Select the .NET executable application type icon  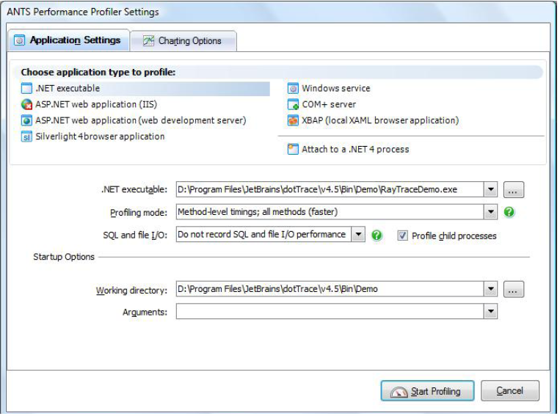[x=27, y=89]
